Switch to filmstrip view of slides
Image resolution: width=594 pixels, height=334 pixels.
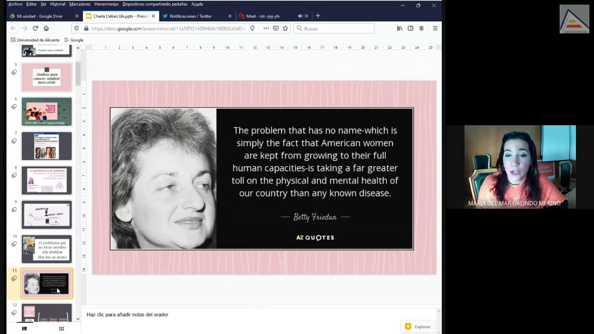25,328
